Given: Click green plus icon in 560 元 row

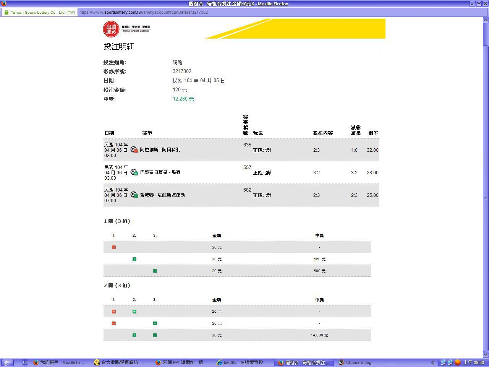Looking at the screenshot, I should pyautogui.click(x=134, y=259).
